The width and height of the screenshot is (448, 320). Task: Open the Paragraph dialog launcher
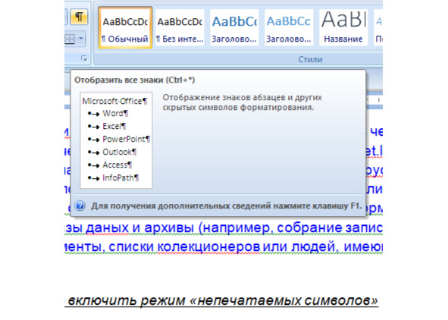pyautogui.click(x=83, y=58)
